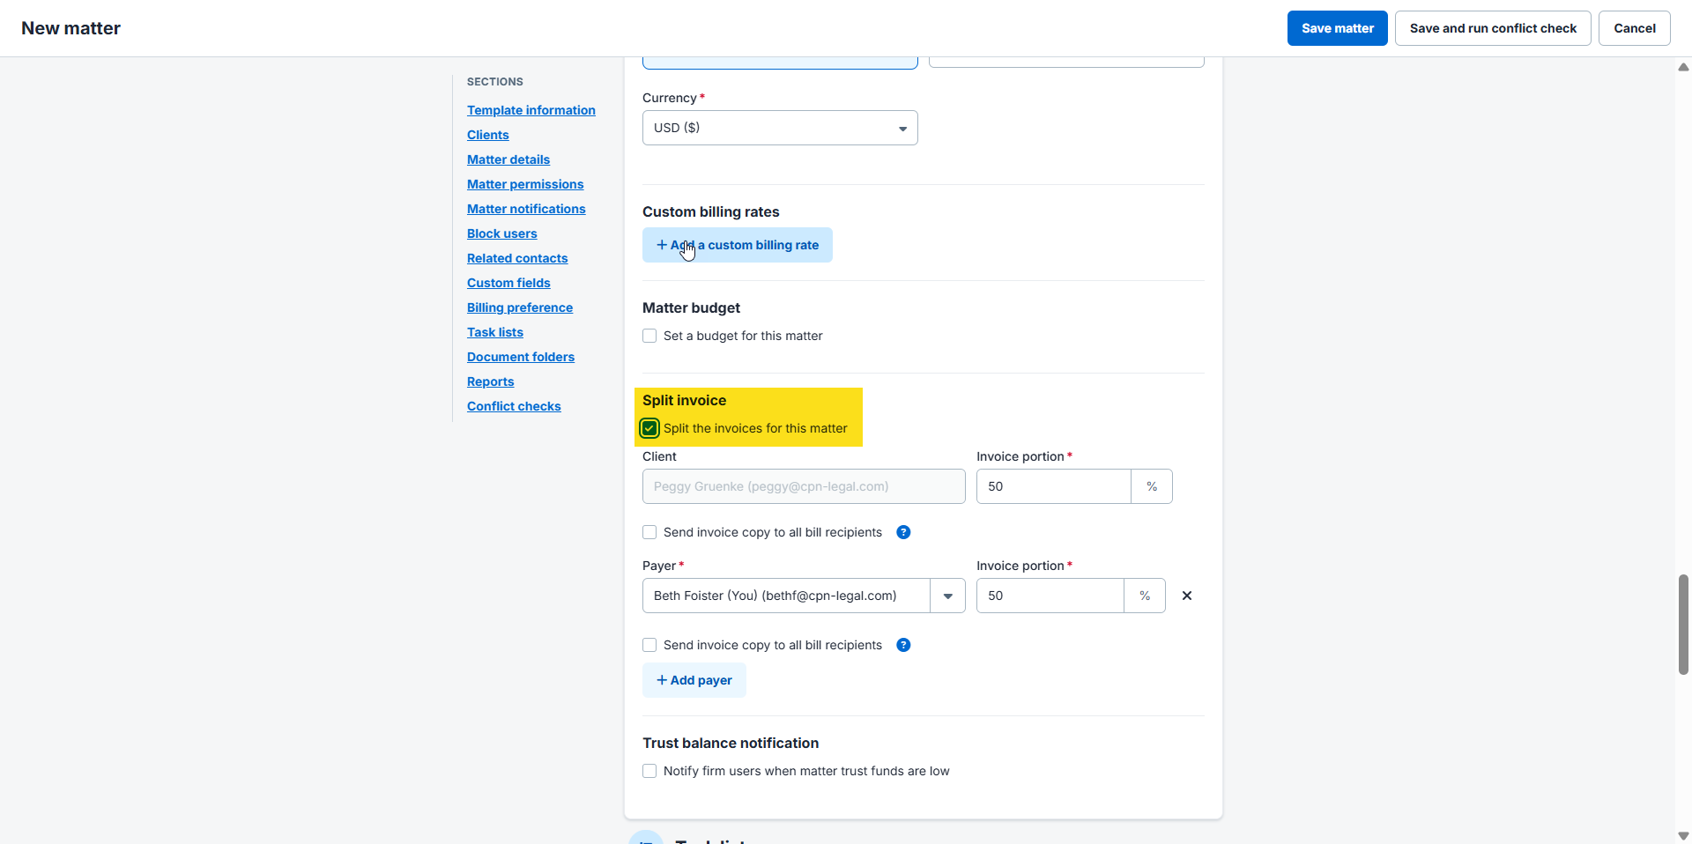The height and width of the screenshot is (844, 1692).
Task: Check the client's Send invoice copy checkbox
Action: [649, 532]
